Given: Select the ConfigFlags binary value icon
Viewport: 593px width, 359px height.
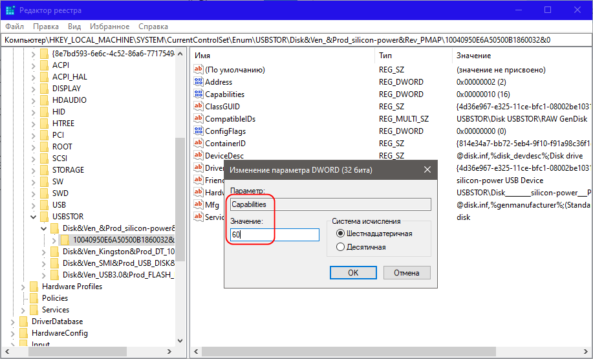Looking at the screenshot, I should click(199, 131).
